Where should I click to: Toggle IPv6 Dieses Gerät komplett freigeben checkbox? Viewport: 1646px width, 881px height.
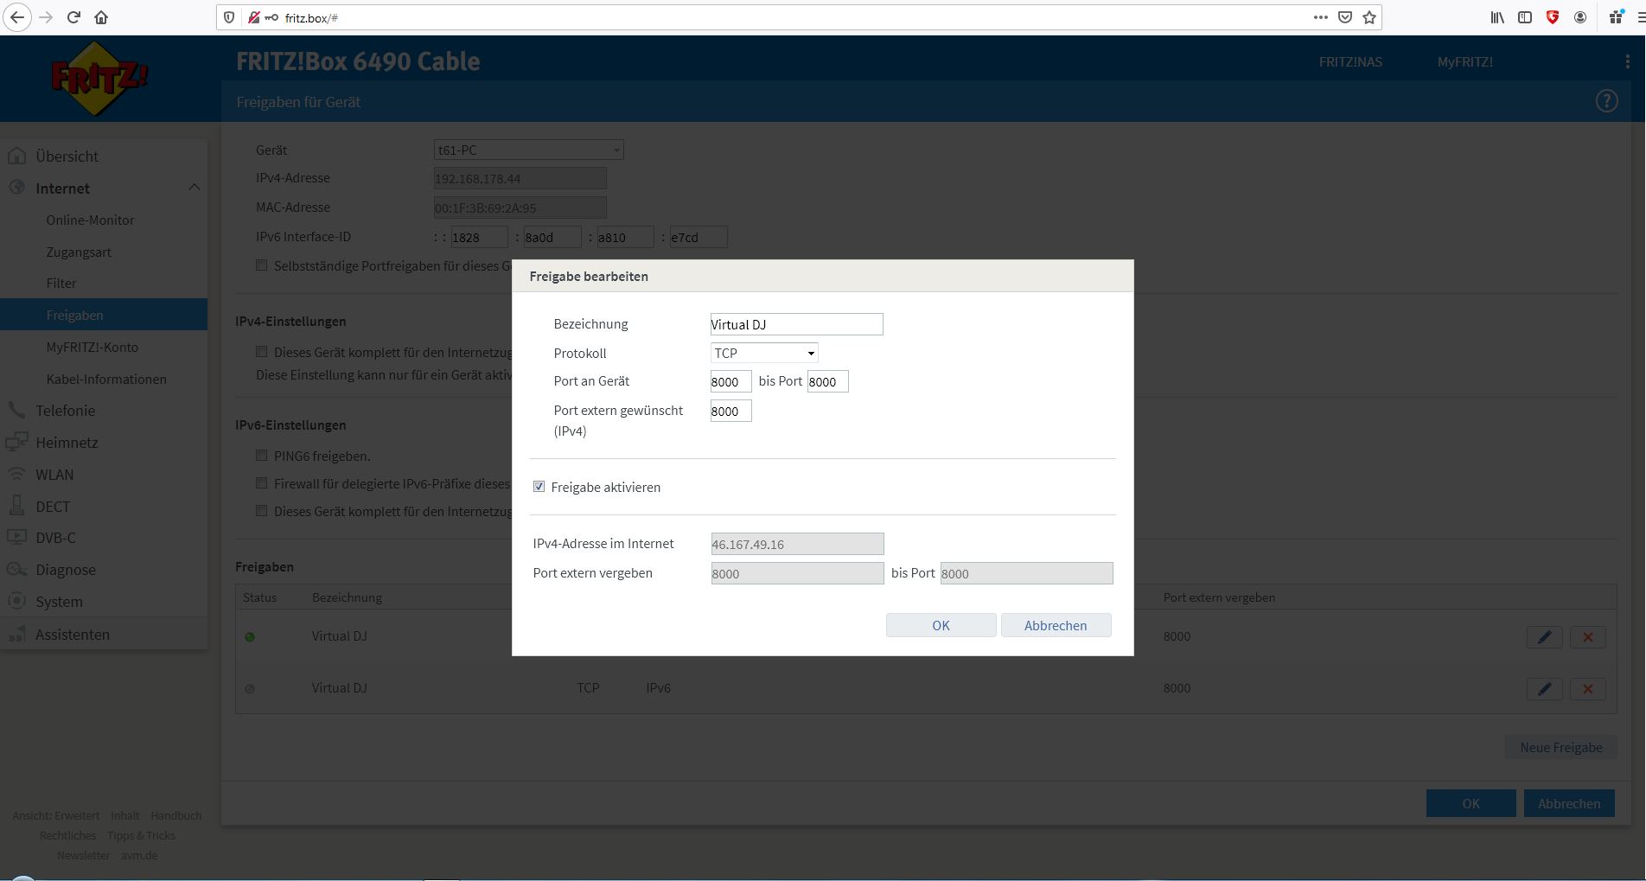tap(261, 511)
